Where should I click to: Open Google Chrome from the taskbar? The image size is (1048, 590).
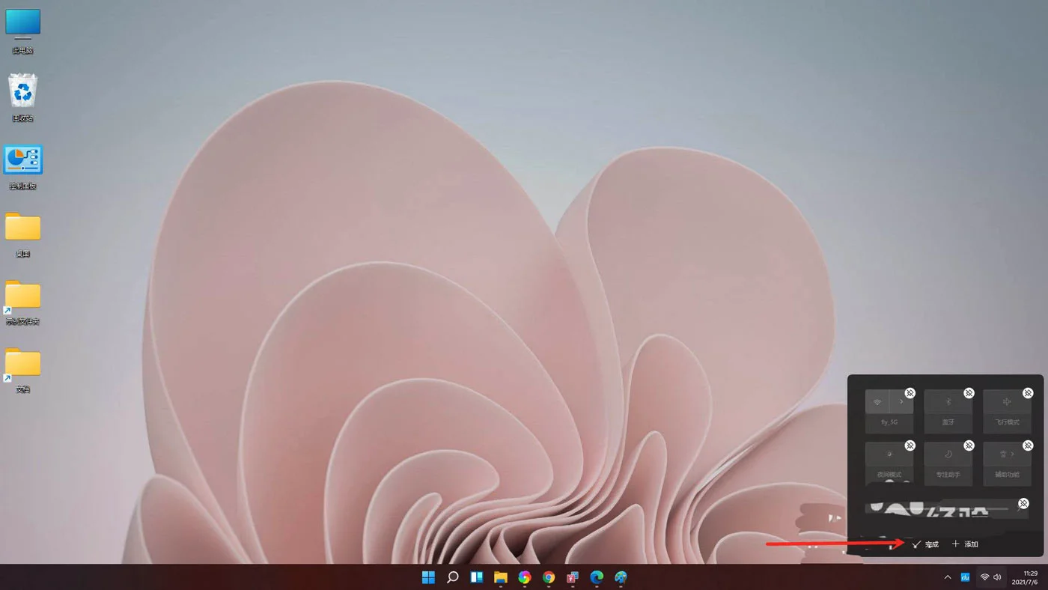[x=549, y=577]
